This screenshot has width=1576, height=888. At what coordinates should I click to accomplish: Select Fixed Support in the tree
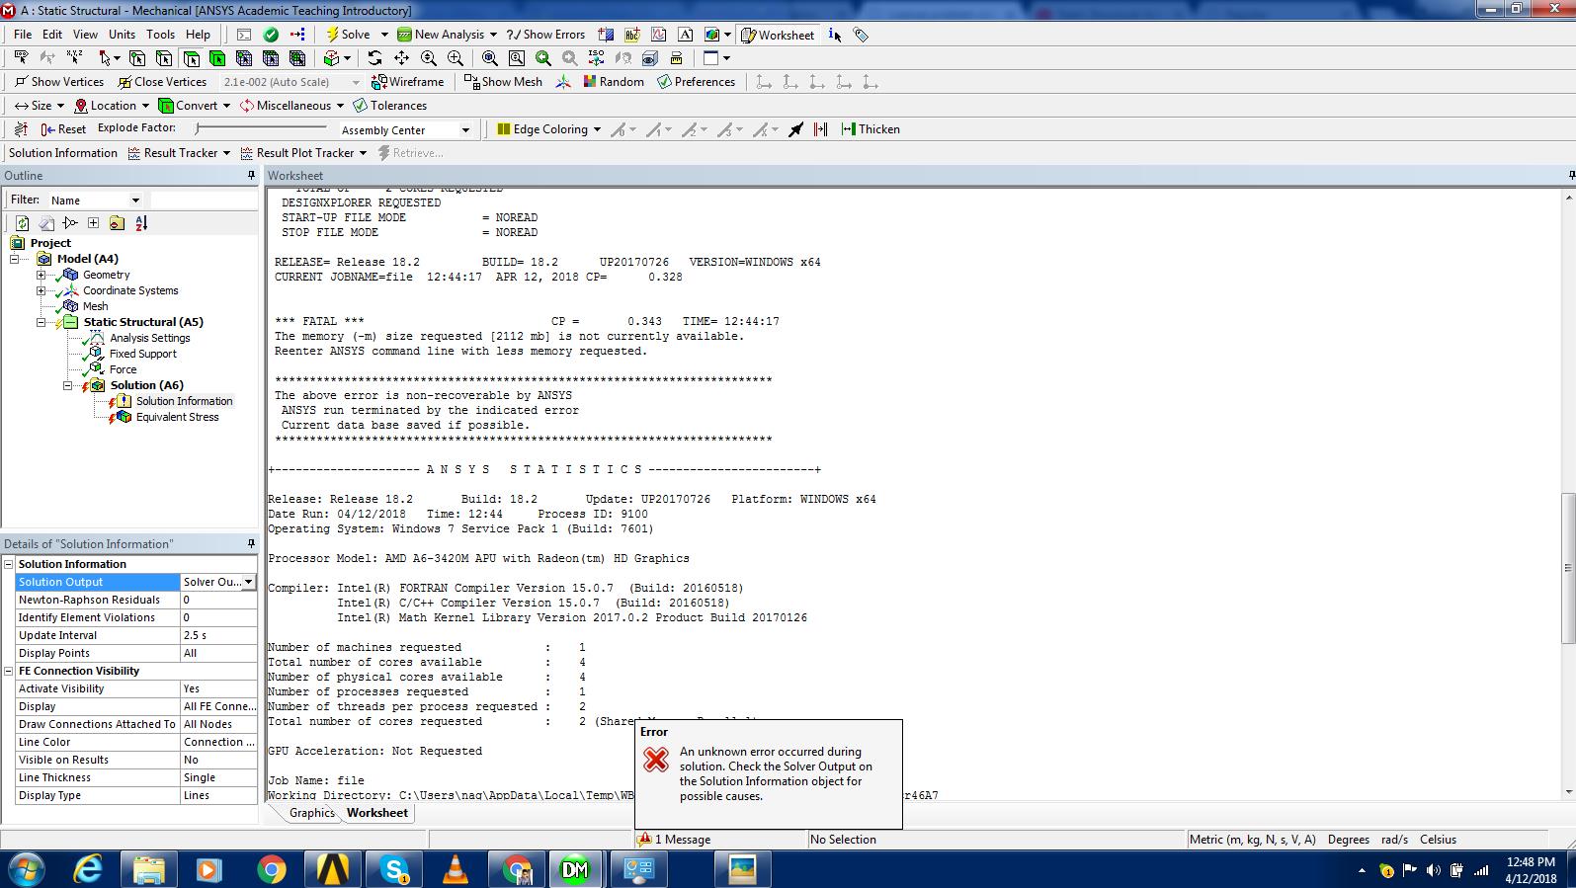click(x=142, y=354)
